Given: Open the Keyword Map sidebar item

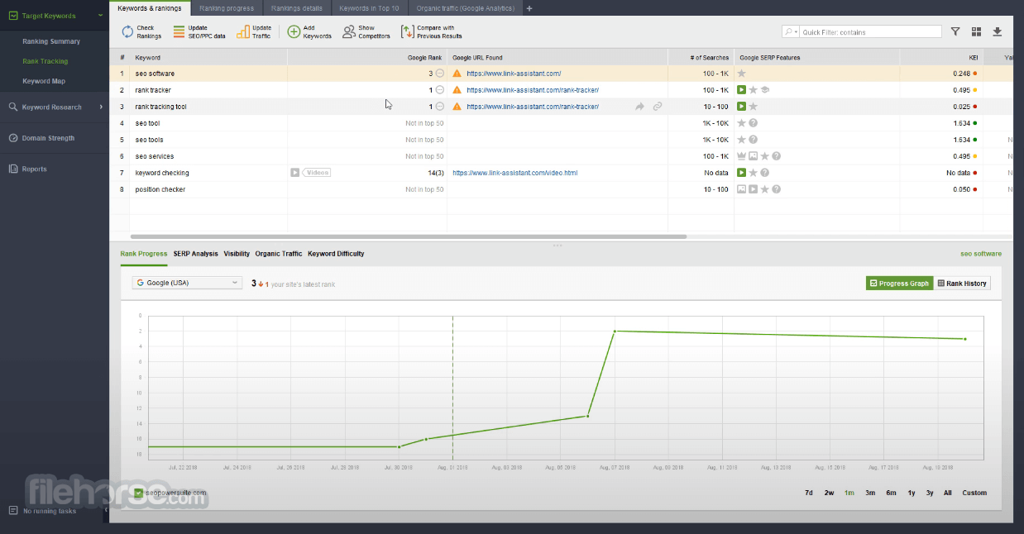Looking at the screenshot, I should (x=44, y=81).
